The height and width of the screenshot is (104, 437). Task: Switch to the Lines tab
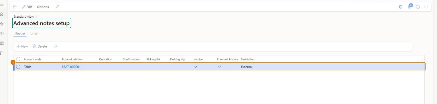coord(34,34)
